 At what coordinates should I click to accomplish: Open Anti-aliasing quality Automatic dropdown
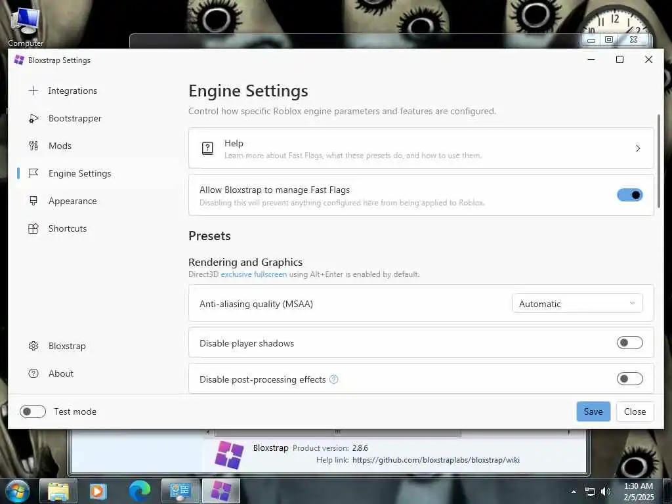pyautogui.click(x=577, y=303)
